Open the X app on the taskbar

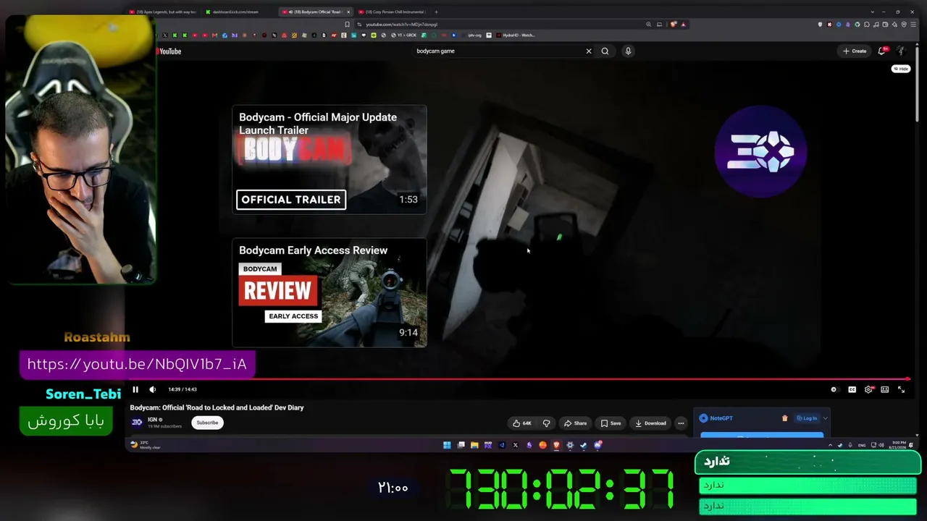coord(516,445)
